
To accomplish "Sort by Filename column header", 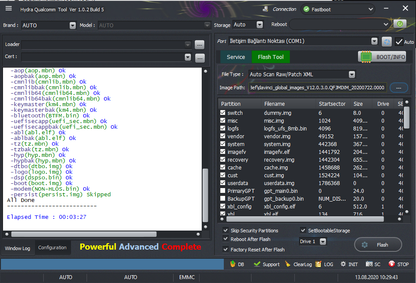I will pos(274,104).
